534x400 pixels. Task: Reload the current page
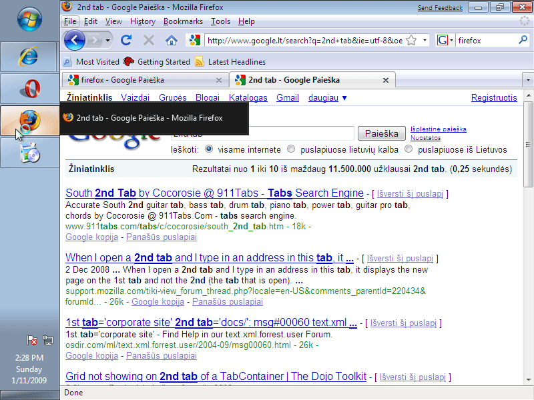tap(126, 40)
